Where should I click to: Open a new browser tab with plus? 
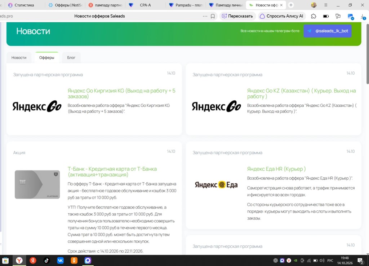[291, 5]
